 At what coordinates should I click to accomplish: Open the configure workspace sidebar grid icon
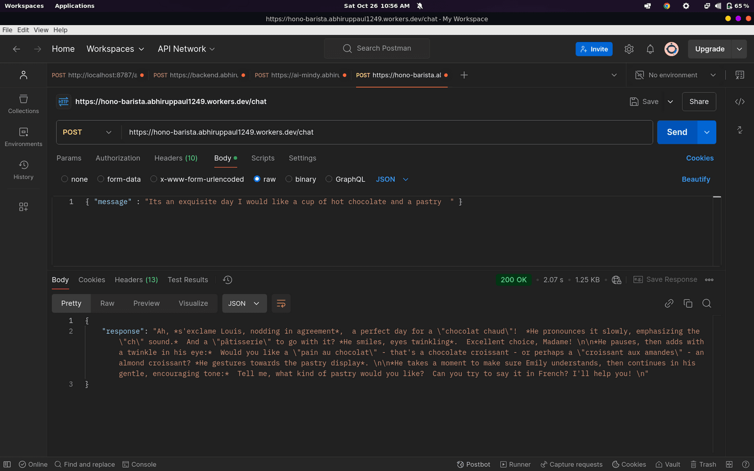click(24, 207)
